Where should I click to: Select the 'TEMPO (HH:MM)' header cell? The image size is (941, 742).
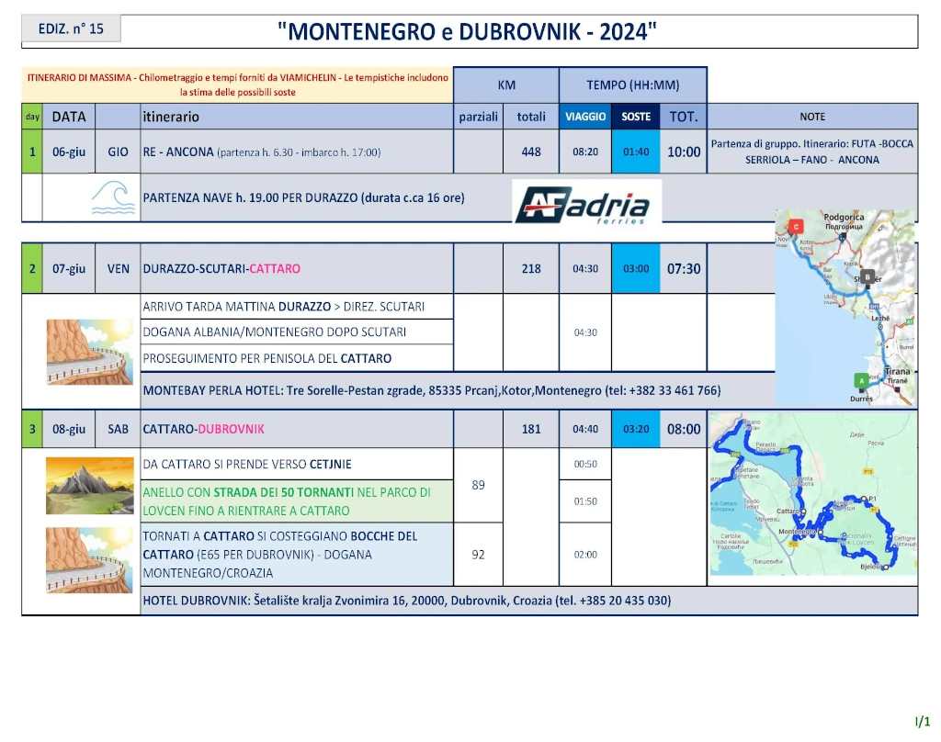pyautogui.click(x=633, y=85)
